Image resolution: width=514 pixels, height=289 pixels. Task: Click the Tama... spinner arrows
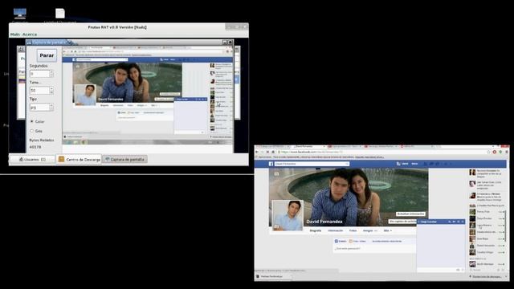click(51, 90)
